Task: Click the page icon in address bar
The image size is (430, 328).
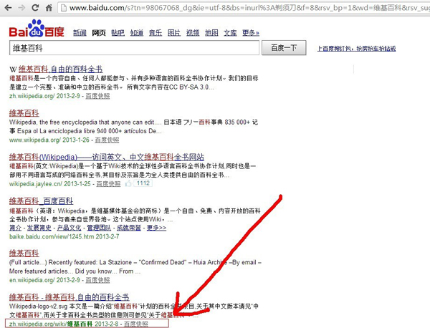Action: [x=63, y=8]
